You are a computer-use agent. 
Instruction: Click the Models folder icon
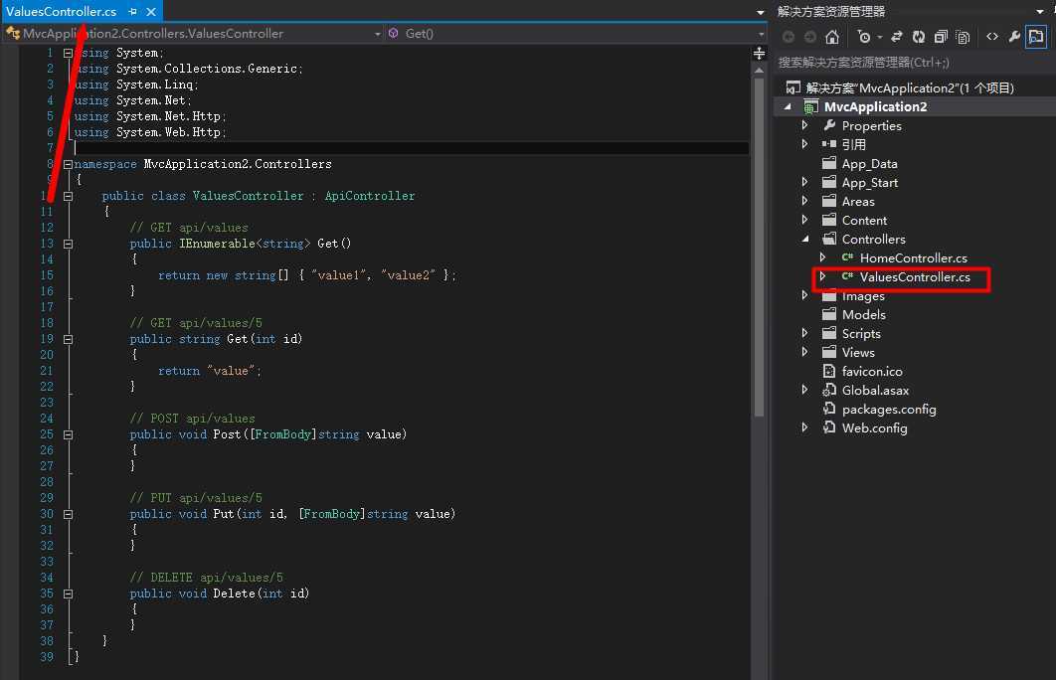pyautogui.click(x=829, y=314)
